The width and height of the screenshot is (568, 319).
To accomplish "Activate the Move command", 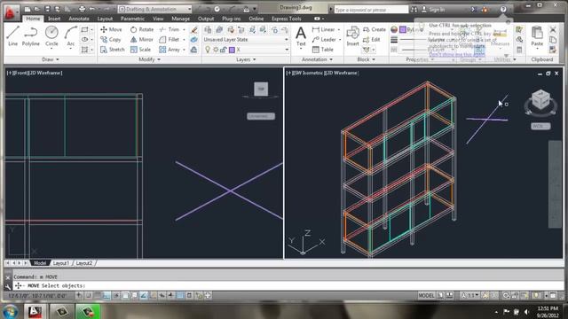I will pyautogui.click(x=111, y=29).
